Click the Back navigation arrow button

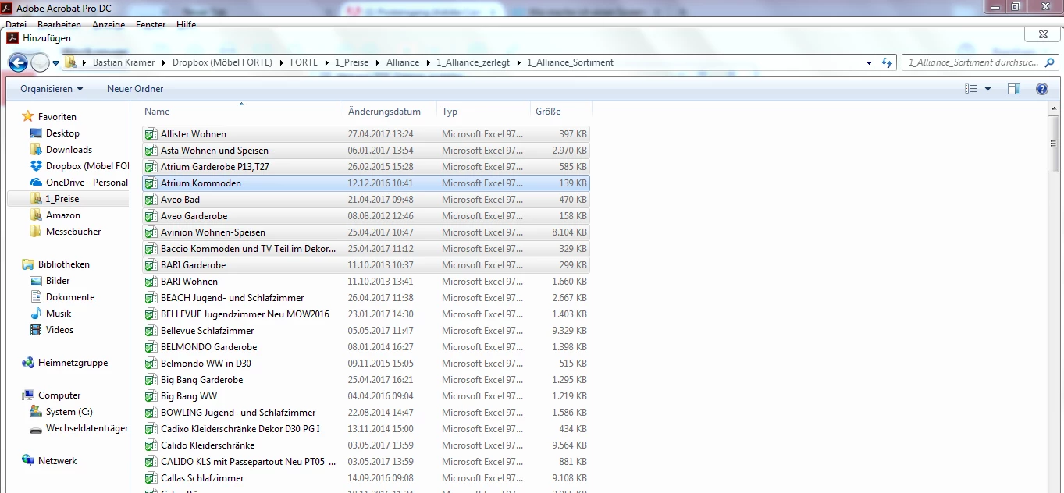click(x=18, y=62)
